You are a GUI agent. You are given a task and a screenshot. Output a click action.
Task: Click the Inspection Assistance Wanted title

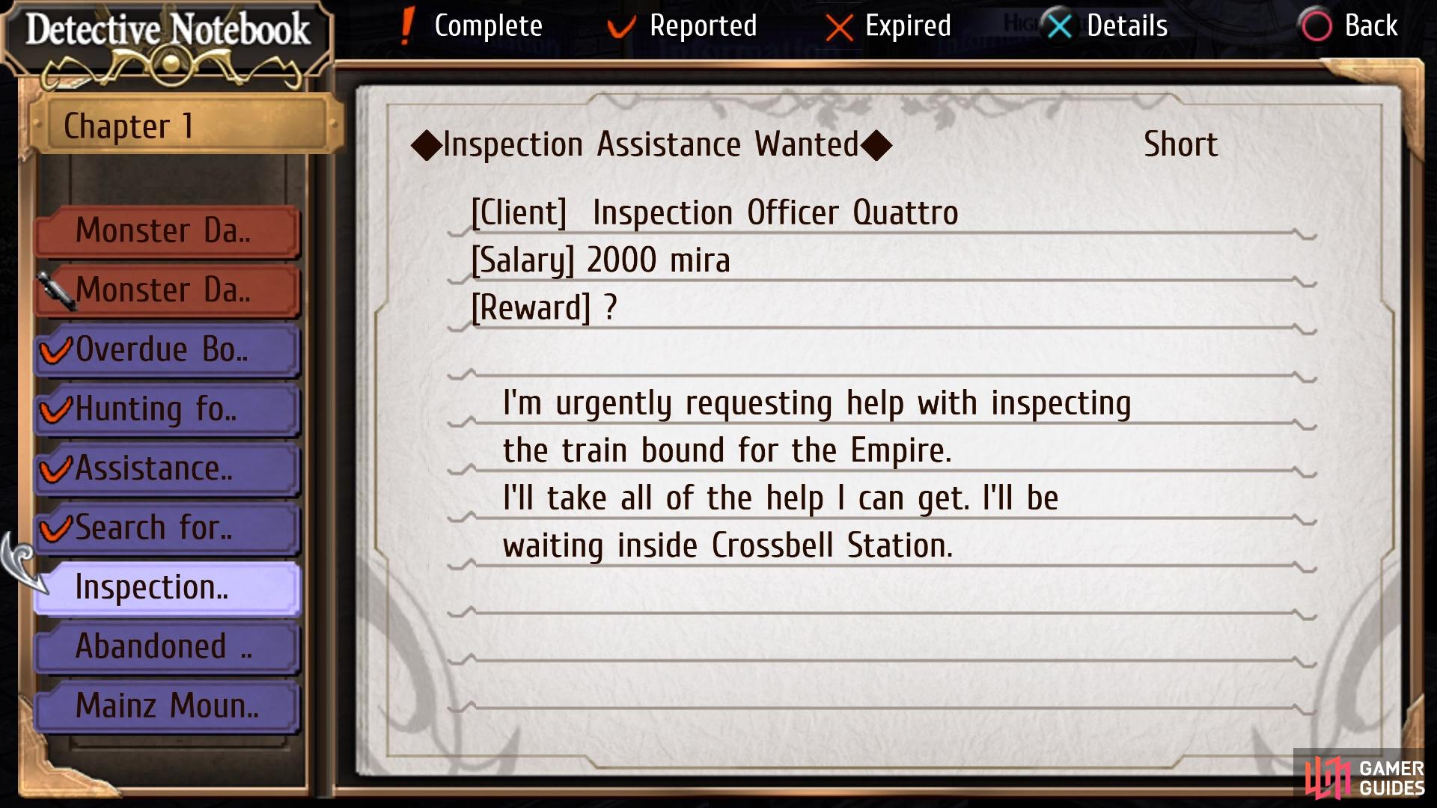[651, 144]
